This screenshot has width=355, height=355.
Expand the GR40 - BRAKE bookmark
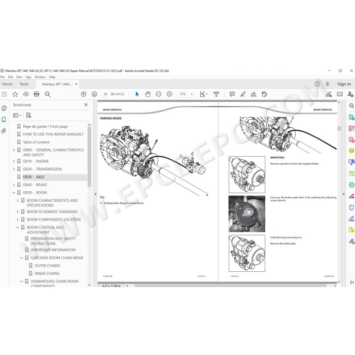14,185
